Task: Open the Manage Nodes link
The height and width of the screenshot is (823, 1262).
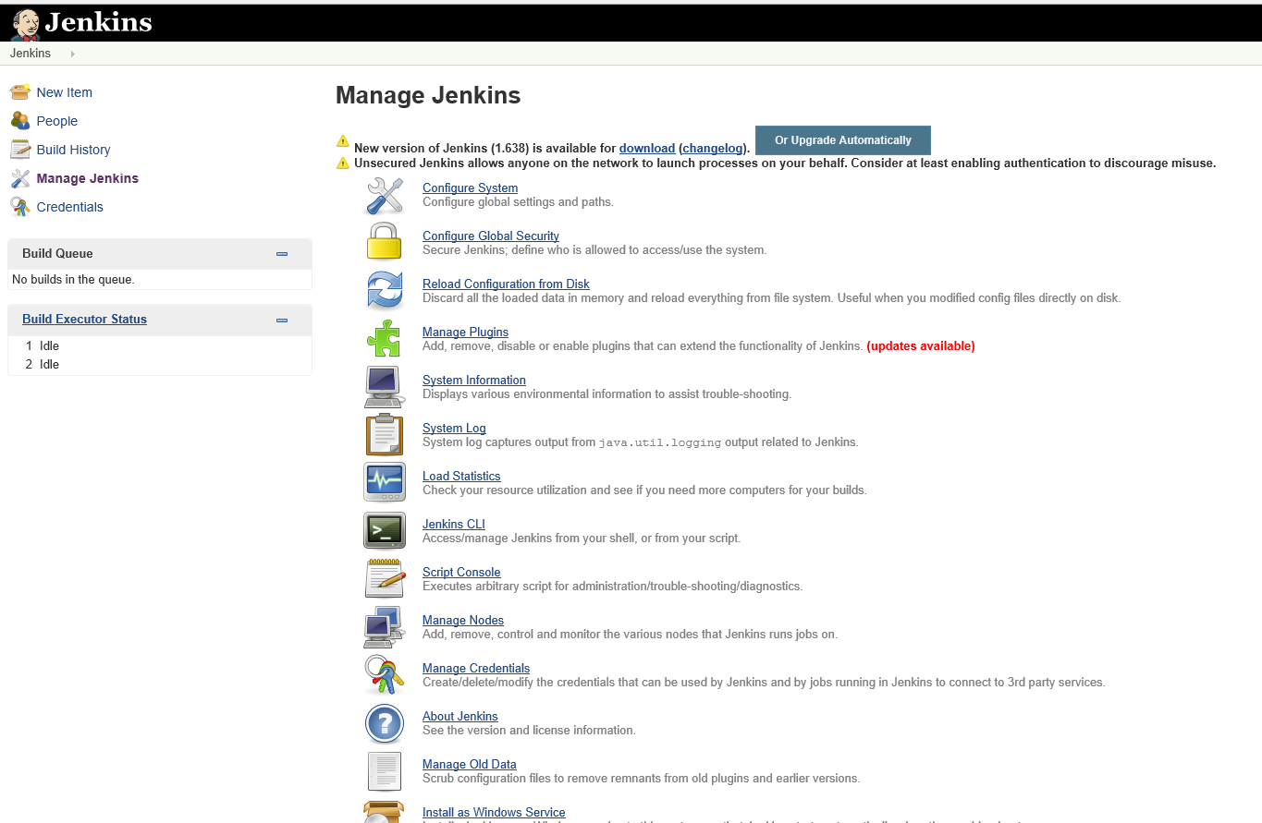Action: click(463, 620)
